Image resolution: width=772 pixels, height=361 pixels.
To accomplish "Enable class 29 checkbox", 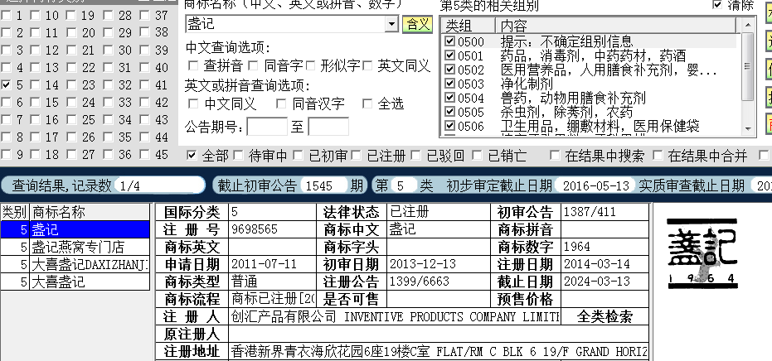I will pos(108,33).
